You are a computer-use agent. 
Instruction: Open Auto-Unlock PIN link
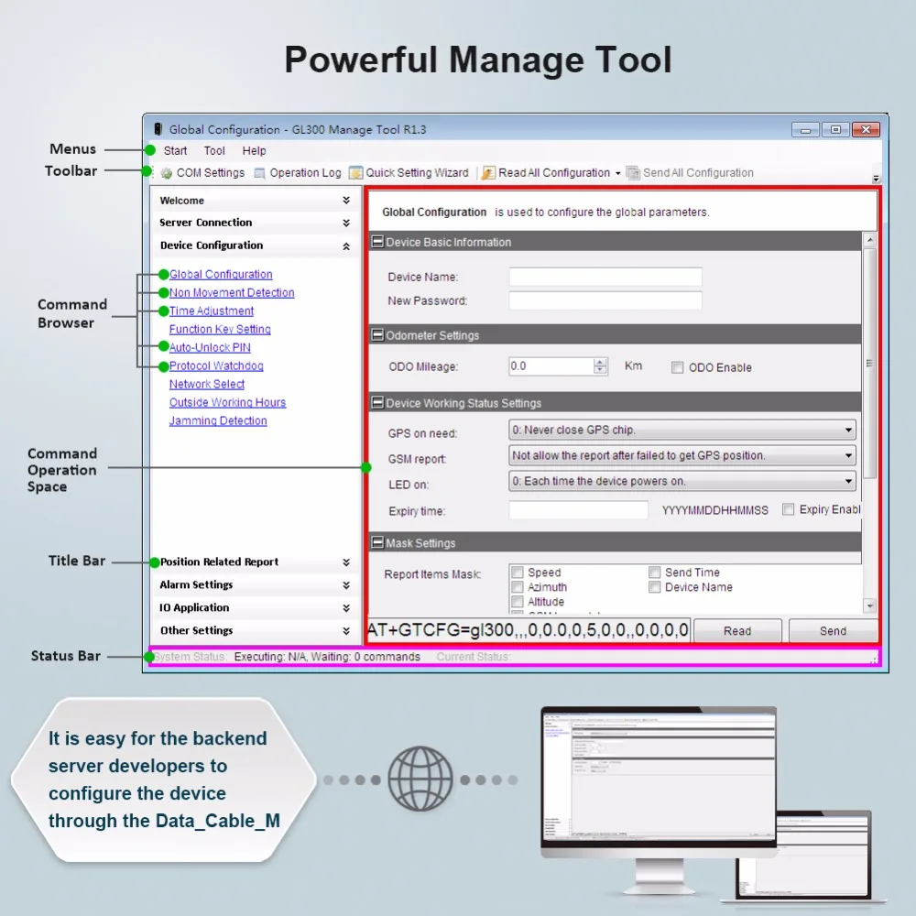[x=210, y=347]
